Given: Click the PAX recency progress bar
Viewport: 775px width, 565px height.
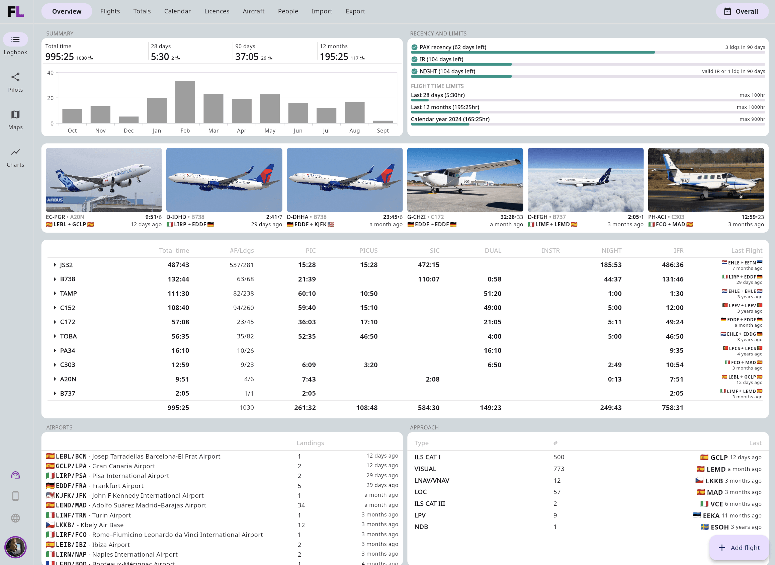Looking at the screenshot, I should (588, 52).
